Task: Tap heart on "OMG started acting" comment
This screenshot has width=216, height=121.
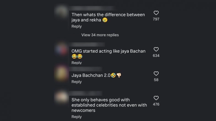Action: [x=156, y=49]
